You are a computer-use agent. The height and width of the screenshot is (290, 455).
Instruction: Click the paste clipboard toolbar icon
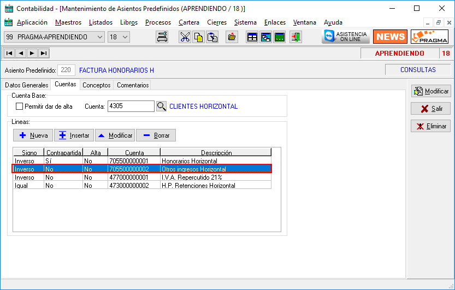point(212,37)
